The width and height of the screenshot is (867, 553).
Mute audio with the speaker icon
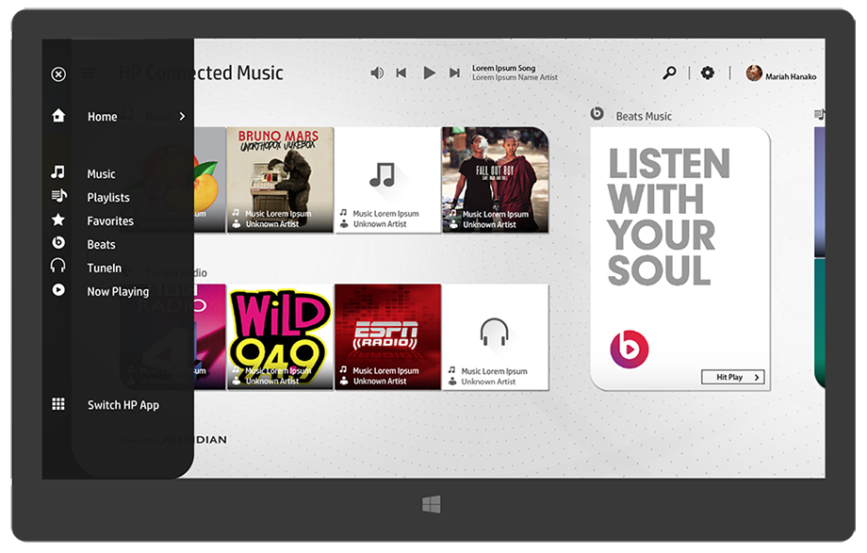pos(377,73)
